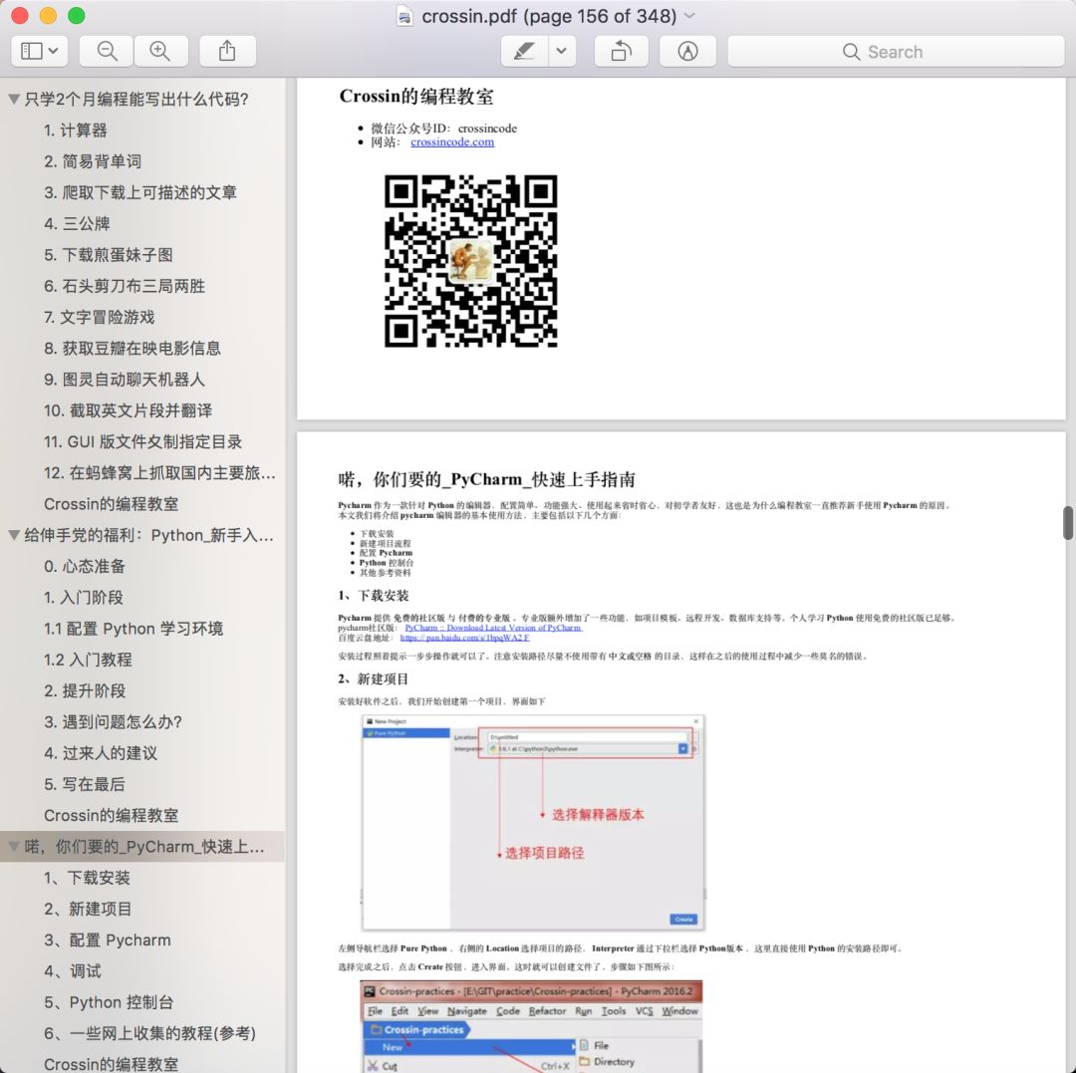Go to 0. 心态准备 entry
The height and width of the screenshot is (1073, 1076).
click(x=85, y=566)
